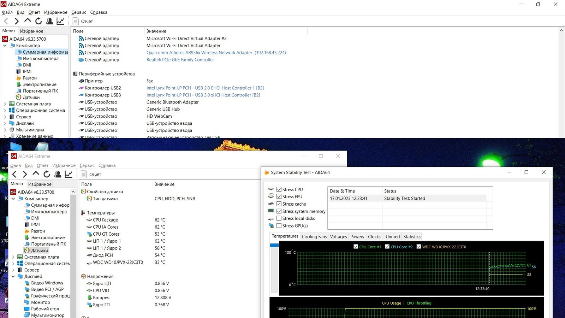Open Файл menu in top AIDA64 window
Viewport: 565px width, 318px height.
pos(7,12)
